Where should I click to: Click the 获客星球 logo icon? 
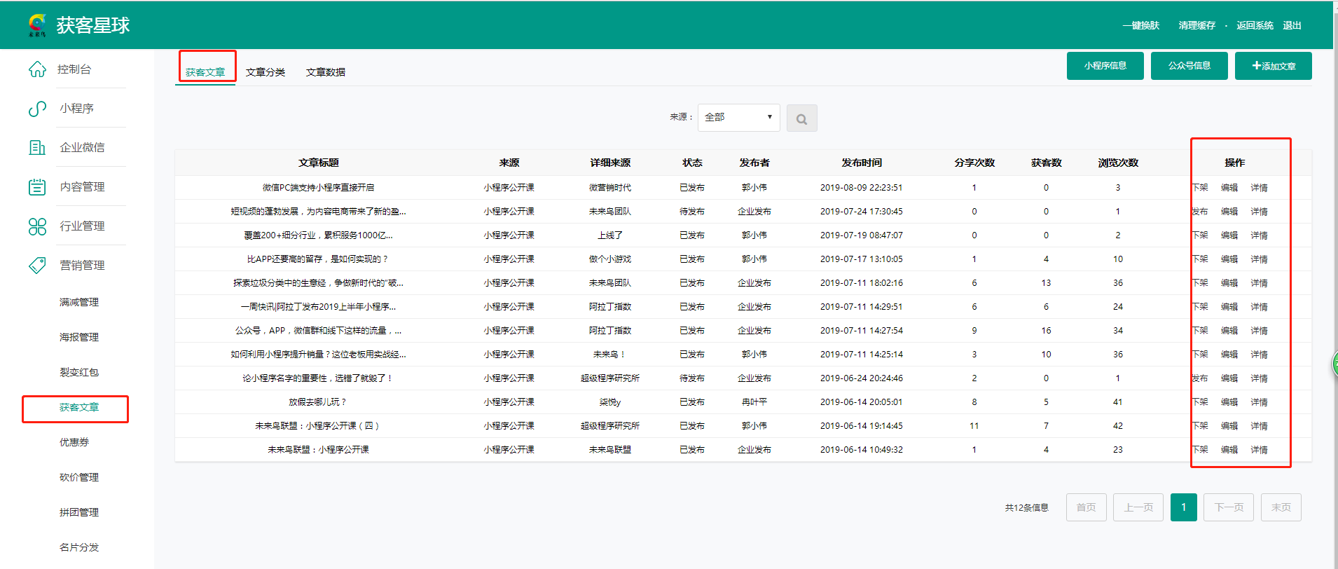(x=37, y=25)
